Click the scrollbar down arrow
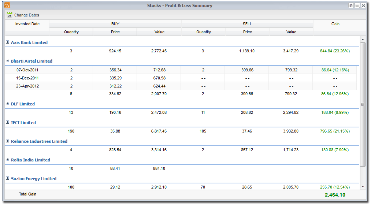 click(x=363, y=187)
